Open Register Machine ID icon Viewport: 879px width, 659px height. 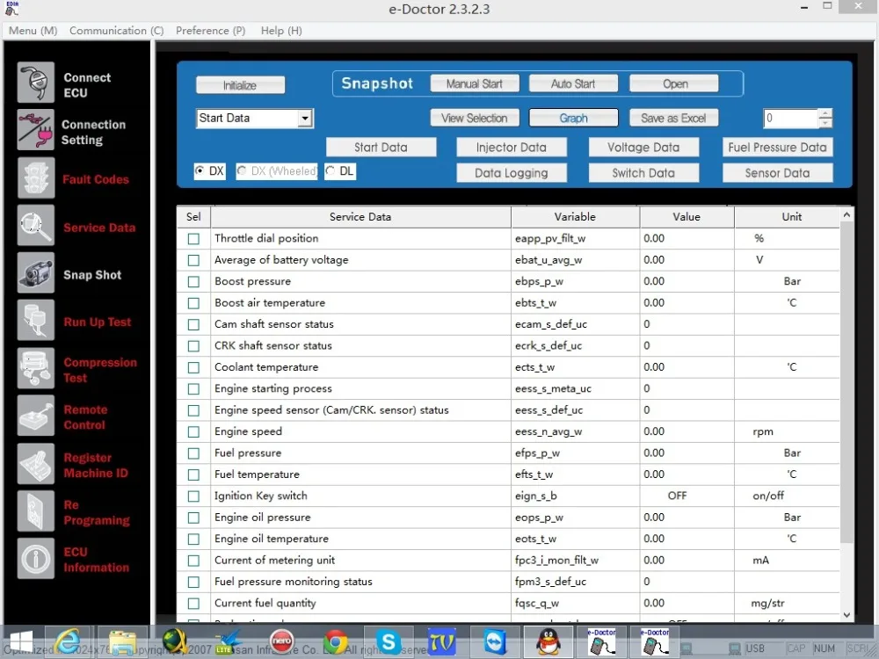(x=36, y=463)
